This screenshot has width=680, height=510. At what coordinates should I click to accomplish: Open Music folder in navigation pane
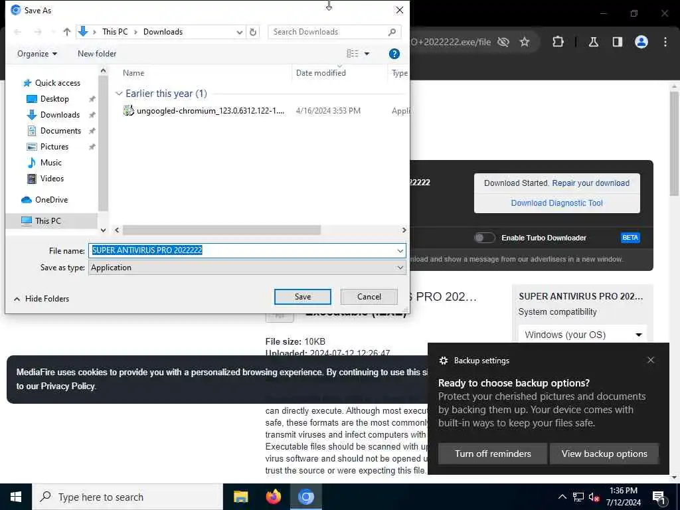click(50, 163)
